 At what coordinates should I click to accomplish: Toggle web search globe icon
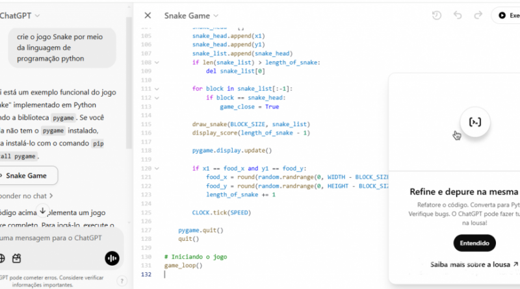(2, 258)
